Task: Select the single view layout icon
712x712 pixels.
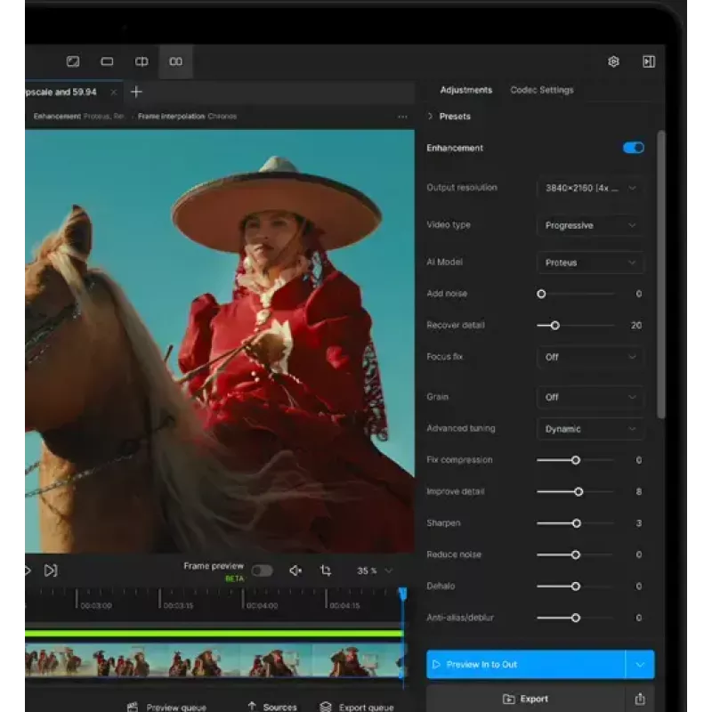Action: (x=73, y=61)
